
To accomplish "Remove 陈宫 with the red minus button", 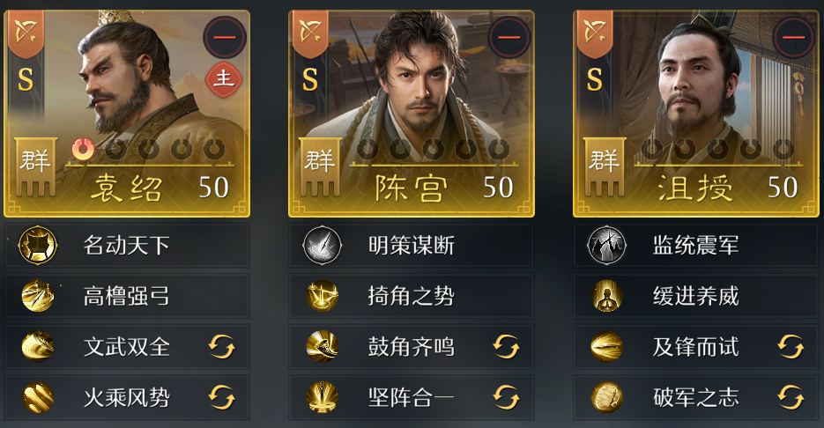I will click(509, 37).
